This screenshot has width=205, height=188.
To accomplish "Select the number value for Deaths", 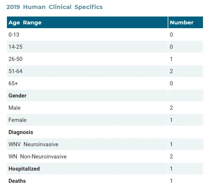I will pyautogui.click(x=171, y=181).
